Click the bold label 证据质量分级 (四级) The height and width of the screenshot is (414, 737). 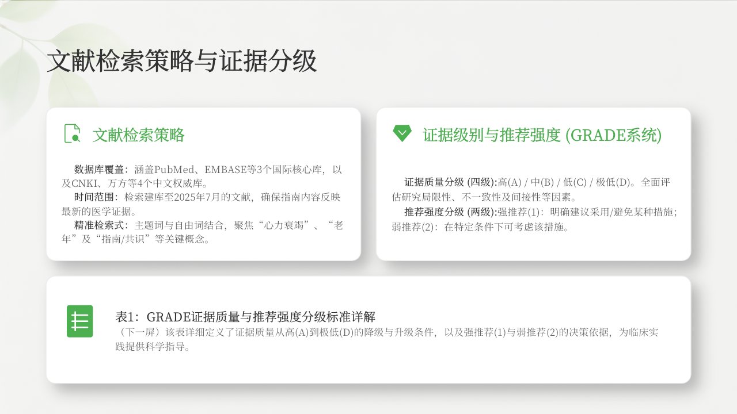pos(450,182)
